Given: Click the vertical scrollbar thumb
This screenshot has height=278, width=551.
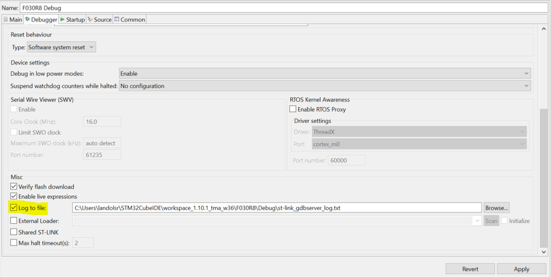Looking at the screenshot, I should 544,177.
